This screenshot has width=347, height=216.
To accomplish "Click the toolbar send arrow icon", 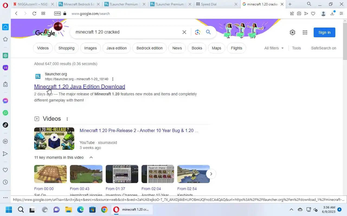I will (x=306, y=13).
